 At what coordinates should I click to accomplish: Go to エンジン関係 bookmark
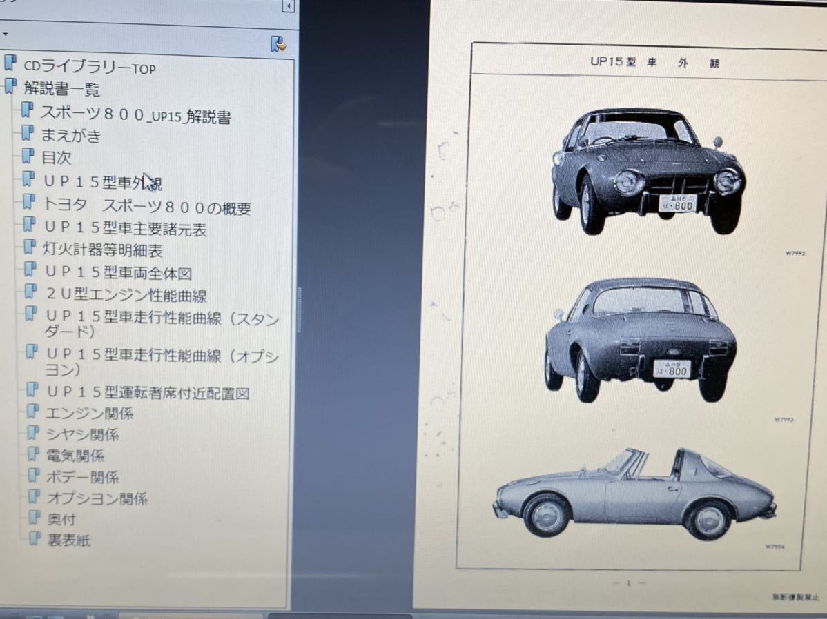pyautogui.click(x=90, y=413)
